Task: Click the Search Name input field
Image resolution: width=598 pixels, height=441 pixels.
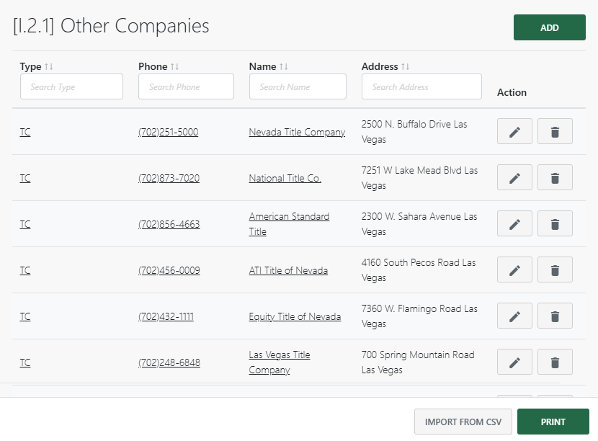Action: tap(298, 86)
